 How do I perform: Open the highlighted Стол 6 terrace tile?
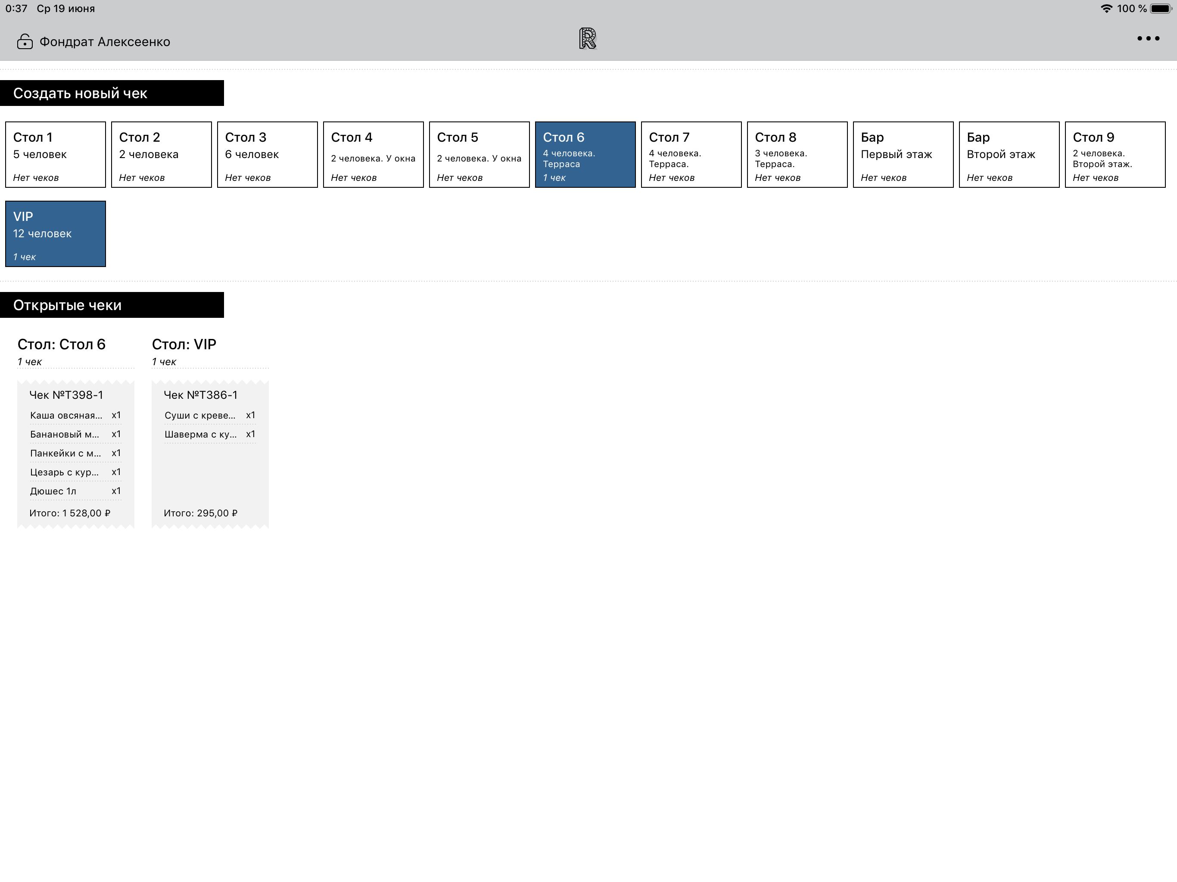pyautogui.click(x=585, y=155)
